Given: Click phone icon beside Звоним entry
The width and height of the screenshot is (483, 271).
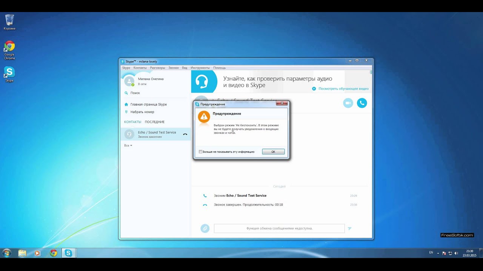Looking at the screenshot, I should [x=205, y=196].
